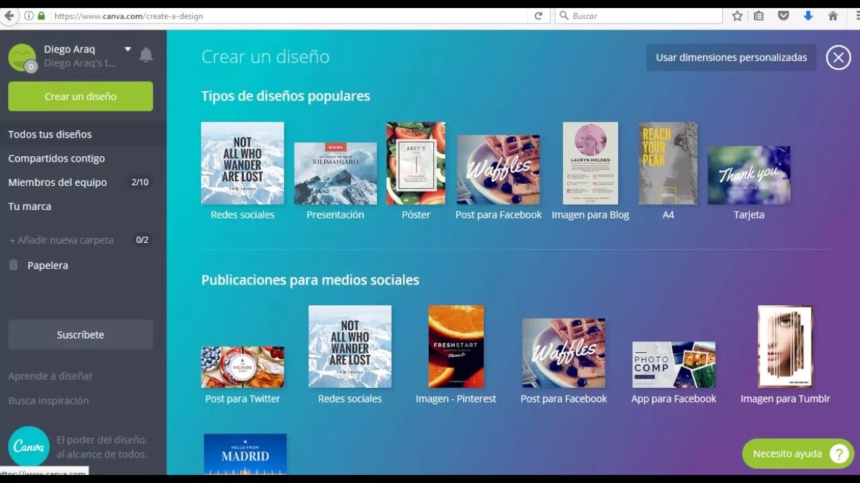Click the green smiley profile avatar
This screenshot has width=860, height=483.
point(22,58)
